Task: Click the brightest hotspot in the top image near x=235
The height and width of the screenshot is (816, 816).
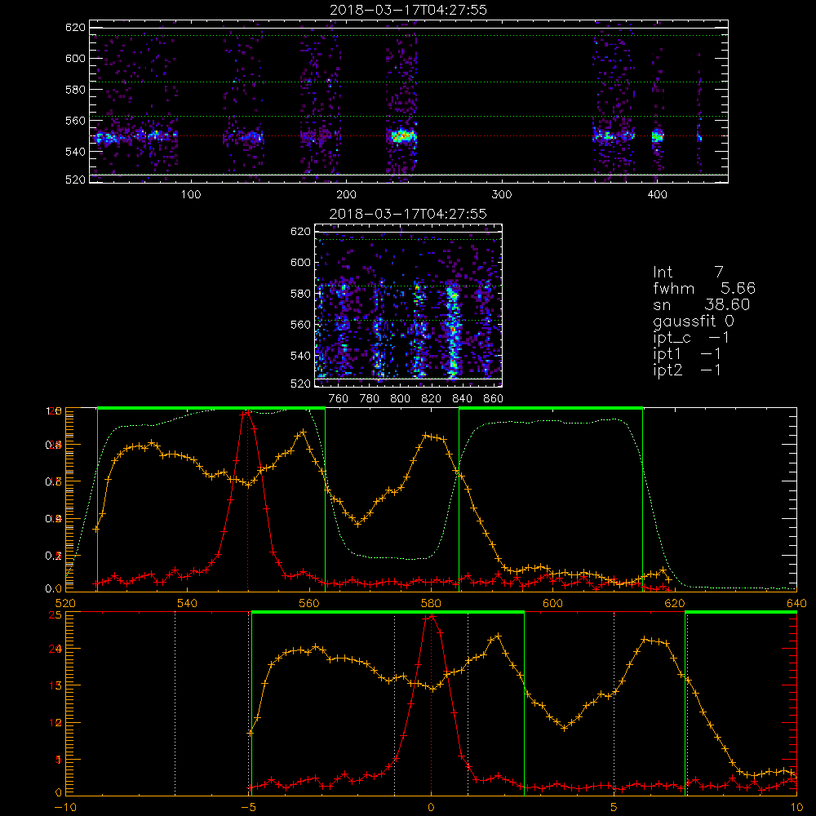Action: (401, 136)
